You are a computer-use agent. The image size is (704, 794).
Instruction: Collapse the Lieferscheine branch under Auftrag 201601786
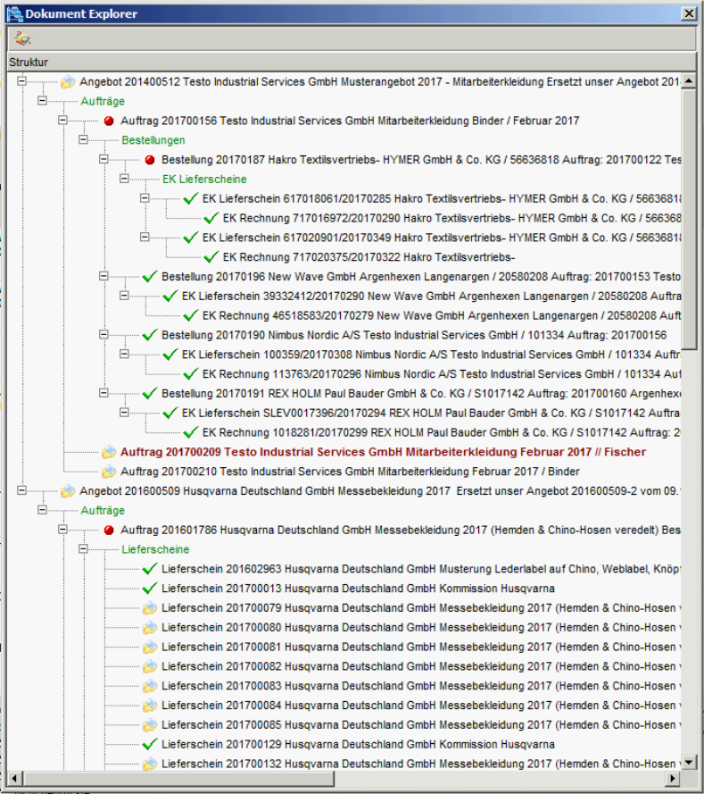coord(84,549)
